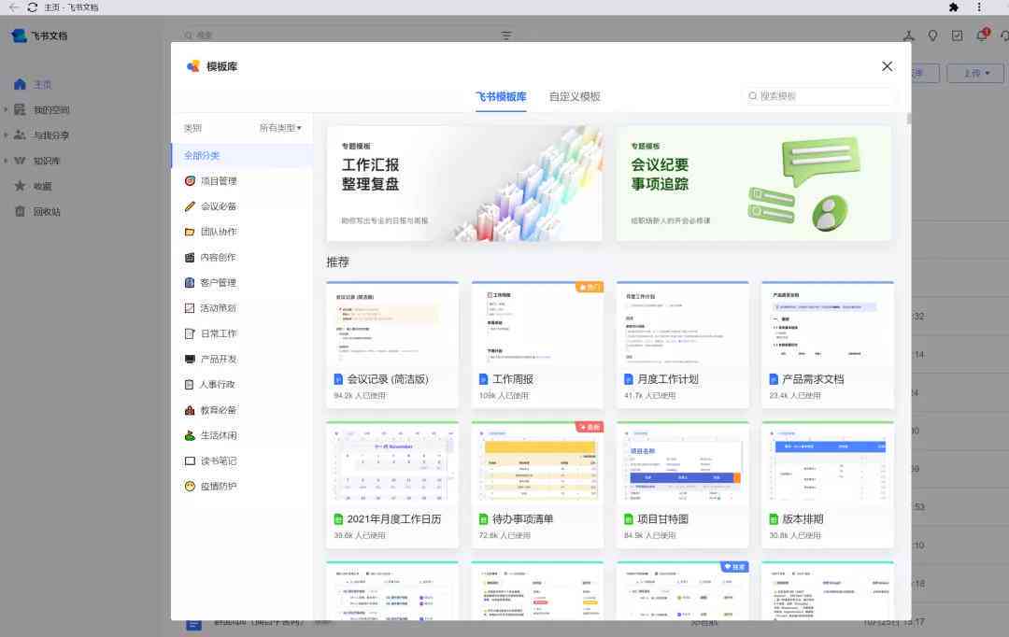Click the 主页 home icon in the sidebar

pos(20,84)
